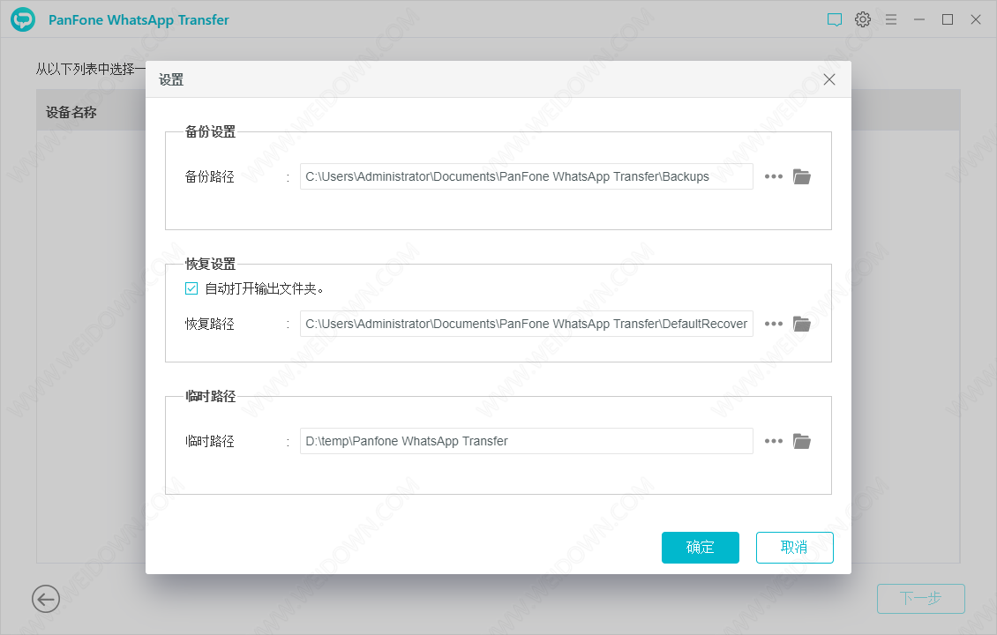Click the 设置 dialog title text
Image resolution: width=997 pixels, height=635 pixels.
(171, 79)
